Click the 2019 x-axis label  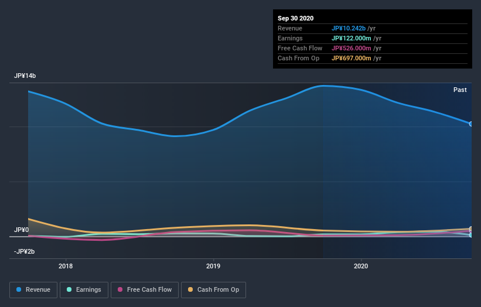click(213, 266)
